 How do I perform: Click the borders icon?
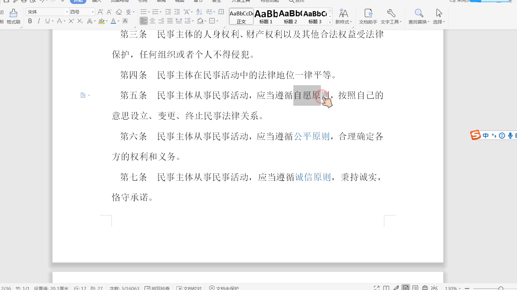(x=212, y=21)
